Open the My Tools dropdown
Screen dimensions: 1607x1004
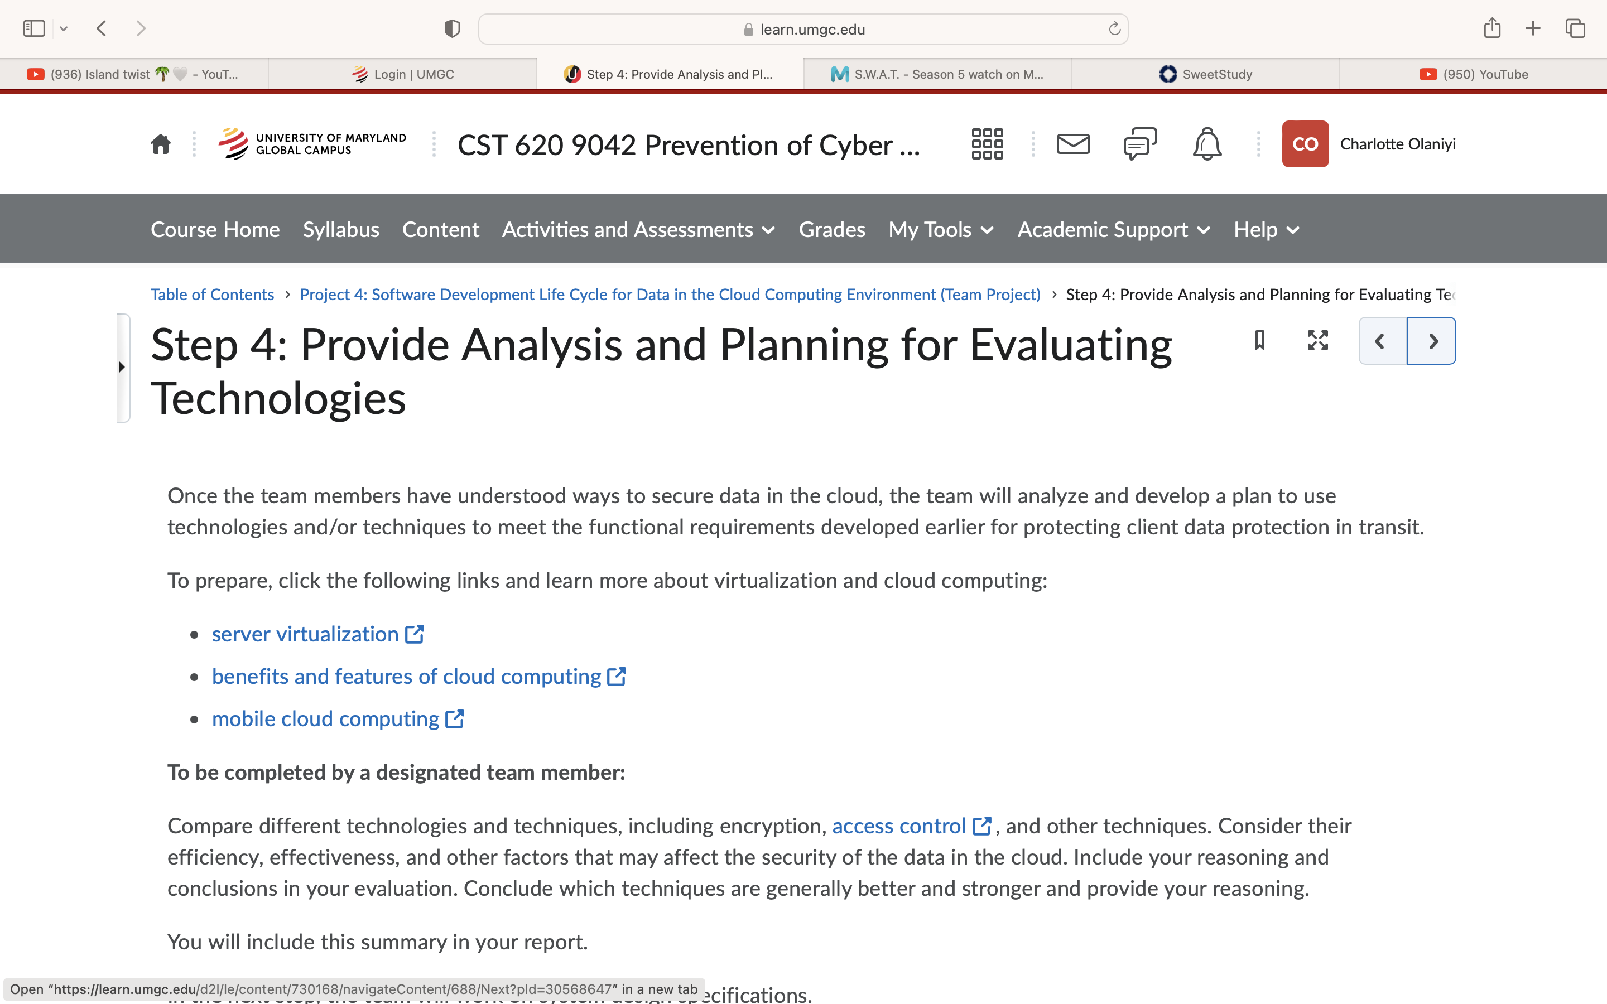pos(941,230)
